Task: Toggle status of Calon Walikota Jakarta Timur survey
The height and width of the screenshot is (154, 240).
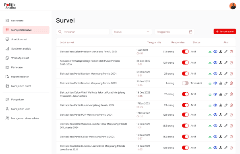Action: (185, 126)
